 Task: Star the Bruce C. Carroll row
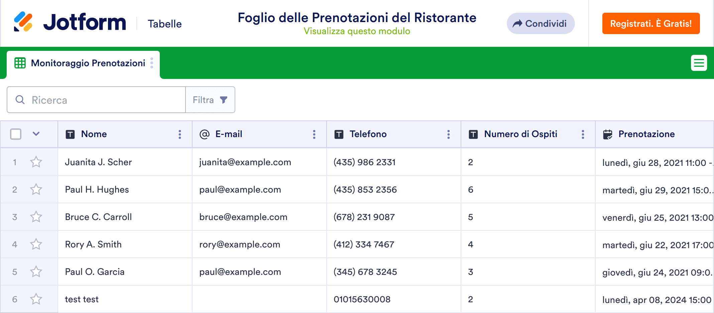[36, 217]
